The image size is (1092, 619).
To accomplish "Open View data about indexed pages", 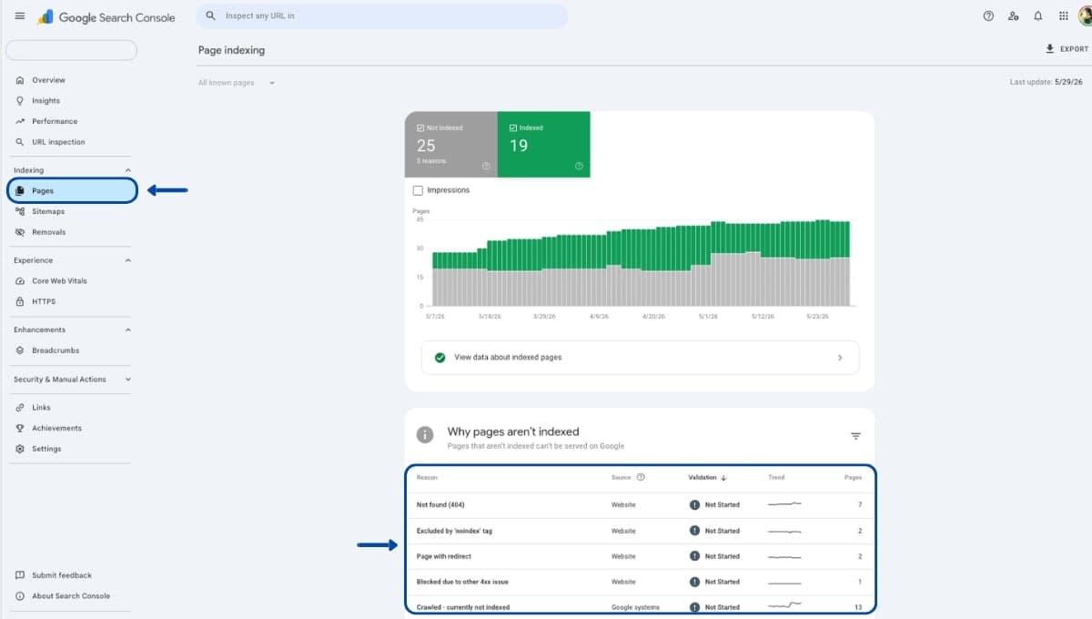I will pos(640,358).
